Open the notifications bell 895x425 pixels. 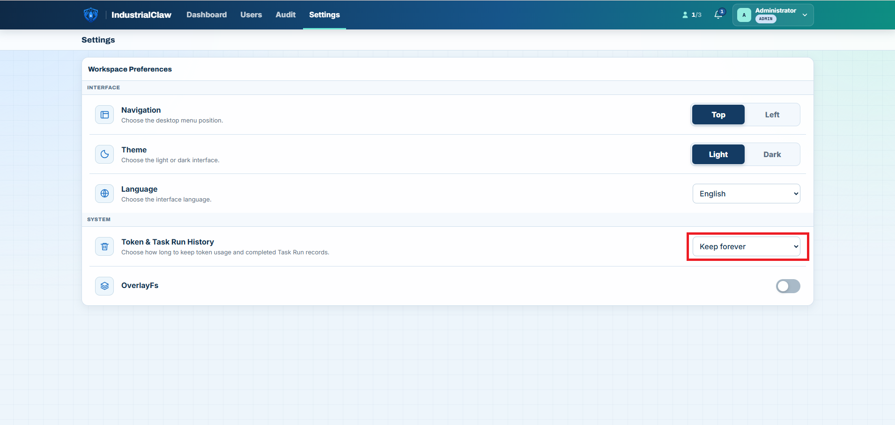(x=718, y=14)
